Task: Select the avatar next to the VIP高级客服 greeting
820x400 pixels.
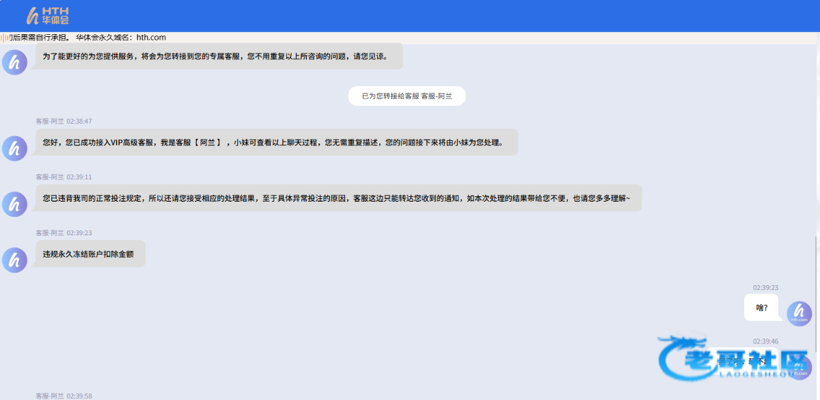Action: click(14, 148)
